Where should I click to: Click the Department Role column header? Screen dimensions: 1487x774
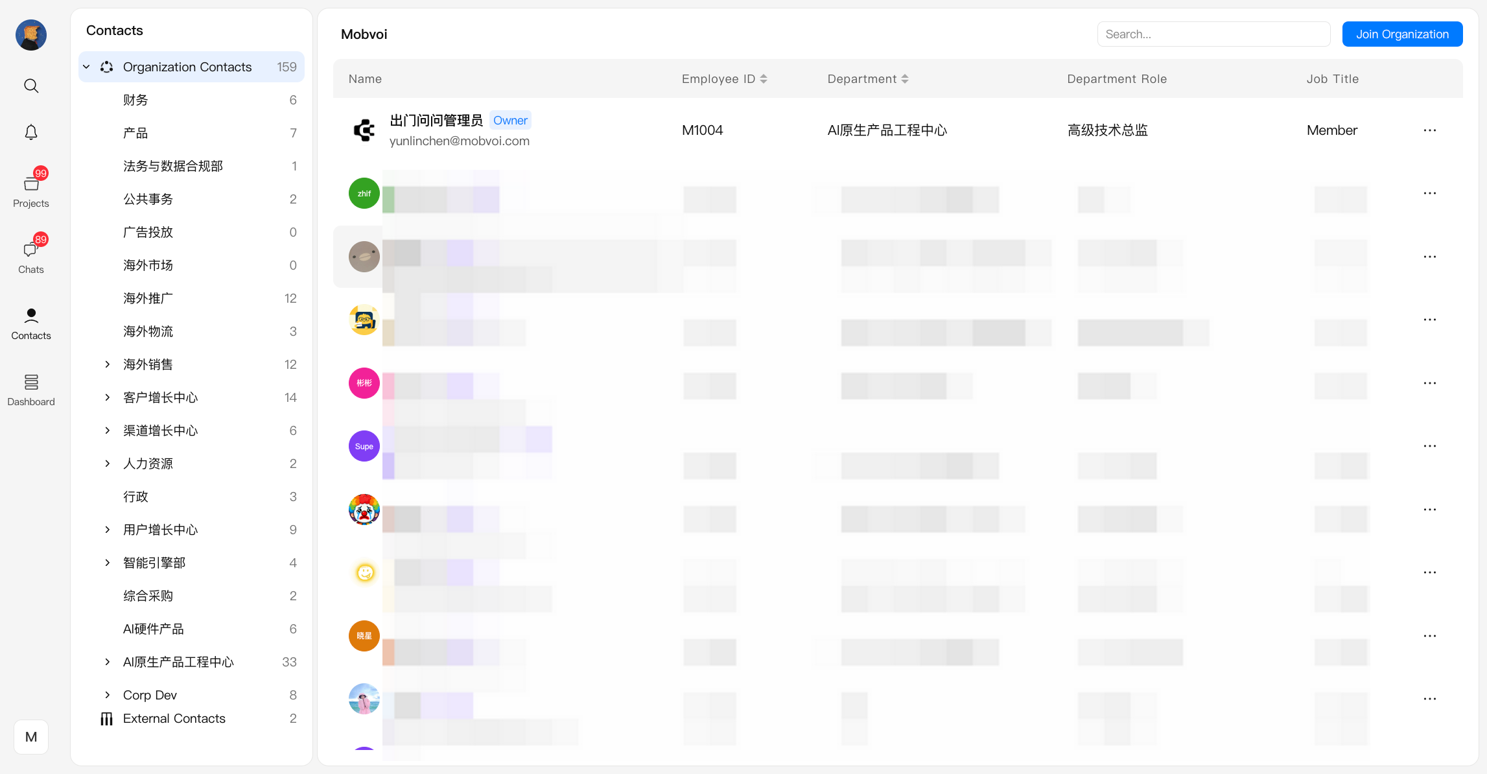pos(1117,79)
